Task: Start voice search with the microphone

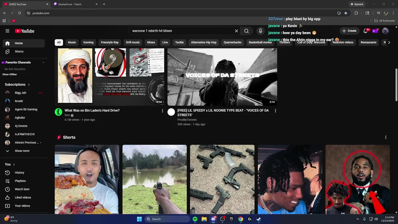Action: click(261, 31)
